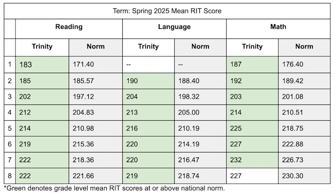Select the Math column group header
The width and height of the screenshot is (335, 193).
[x=278, y=27]
